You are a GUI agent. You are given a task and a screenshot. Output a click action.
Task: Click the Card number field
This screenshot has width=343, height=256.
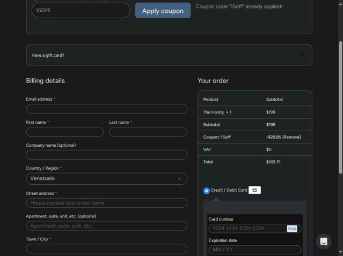255,229
